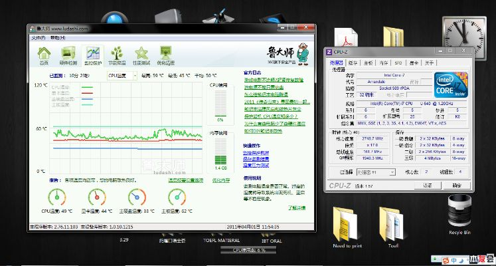Open the 文件(F) menu

point(37,37)
